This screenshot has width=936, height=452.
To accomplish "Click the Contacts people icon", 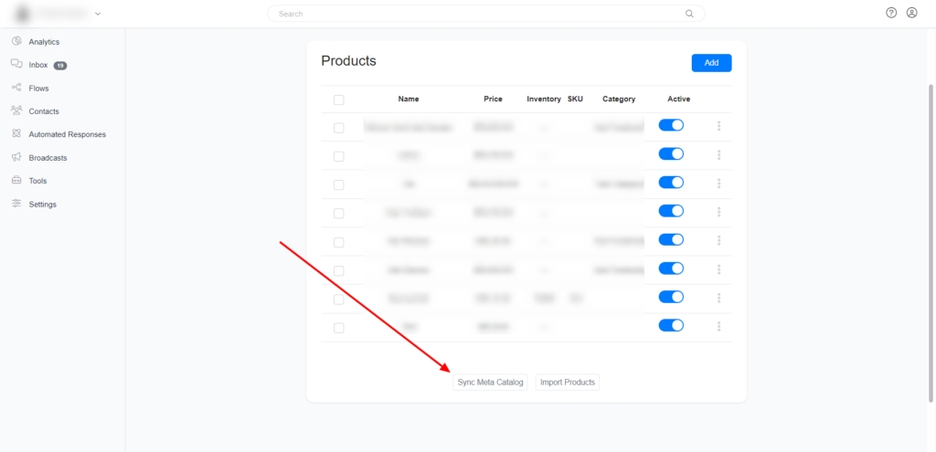I will click(16, 110).
